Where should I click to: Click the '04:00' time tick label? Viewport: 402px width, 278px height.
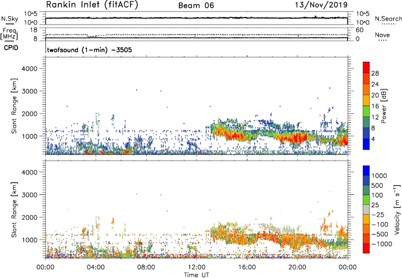(x=96, y=267)
